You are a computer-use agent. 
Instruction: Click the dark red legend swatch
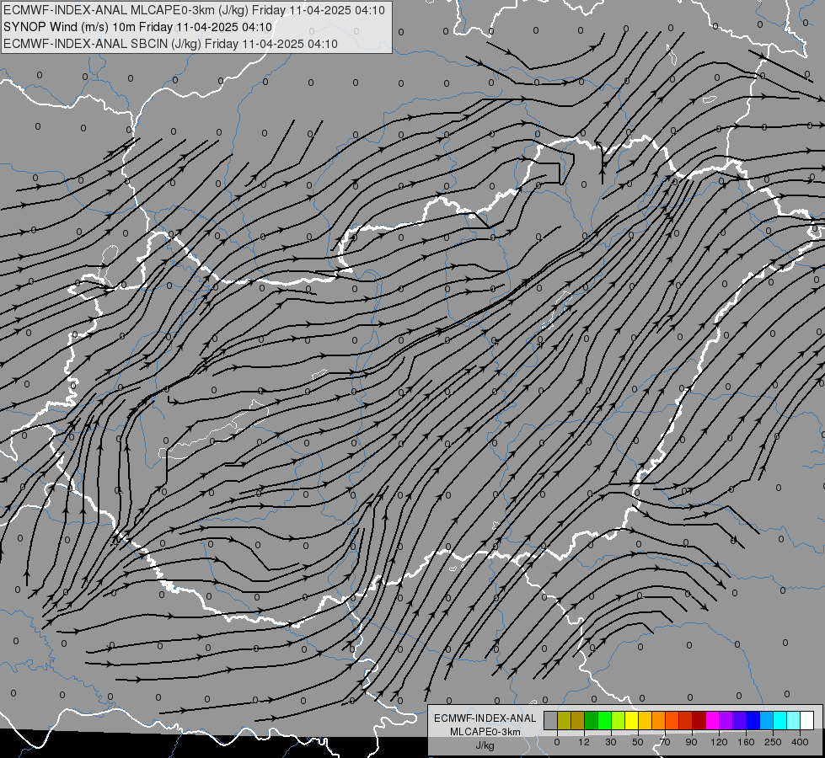point(699,720)
